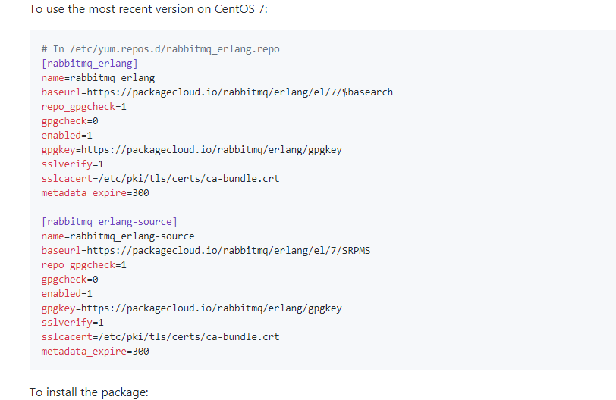Viewport: 616px width, 400px height.
Task: Click the first metadata_expire=300 line
Action: 95,193
